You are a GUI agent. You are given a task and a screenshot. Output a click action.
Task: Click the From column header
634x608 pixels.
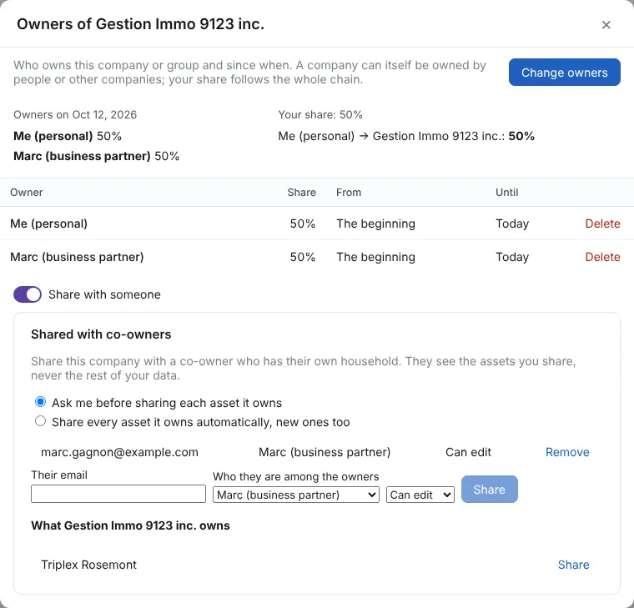pos(349,193)
